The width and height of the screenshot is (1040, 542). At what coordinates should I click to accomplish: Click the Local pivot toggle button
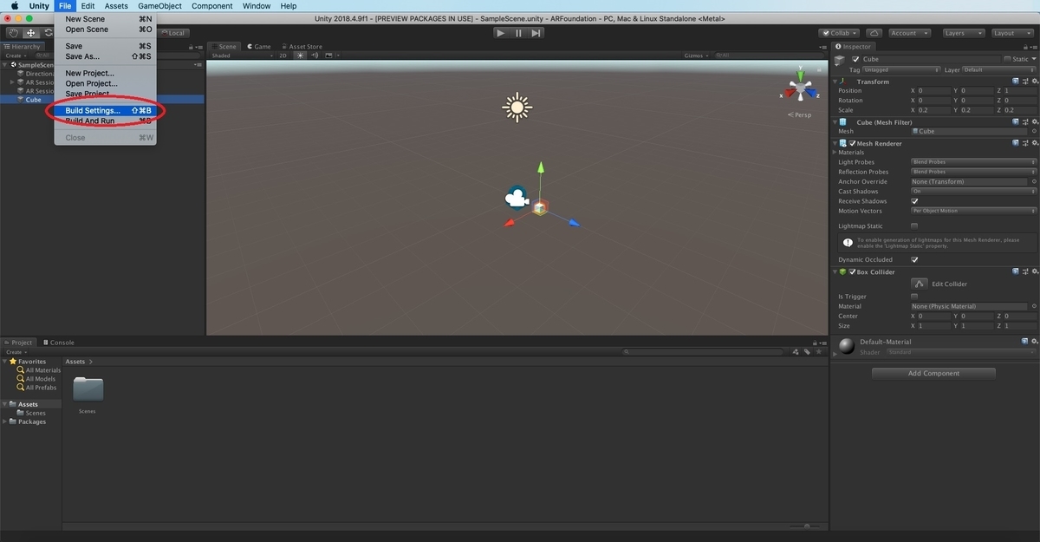(174, 33)
